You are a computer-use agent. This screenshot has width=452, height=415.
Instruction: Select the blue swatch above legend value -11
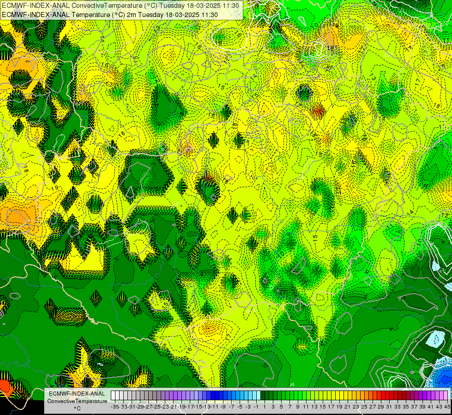(x=213, y=396)
